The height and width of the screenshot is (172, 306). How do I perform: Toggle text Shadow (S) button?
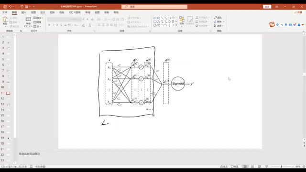[61, 25]
